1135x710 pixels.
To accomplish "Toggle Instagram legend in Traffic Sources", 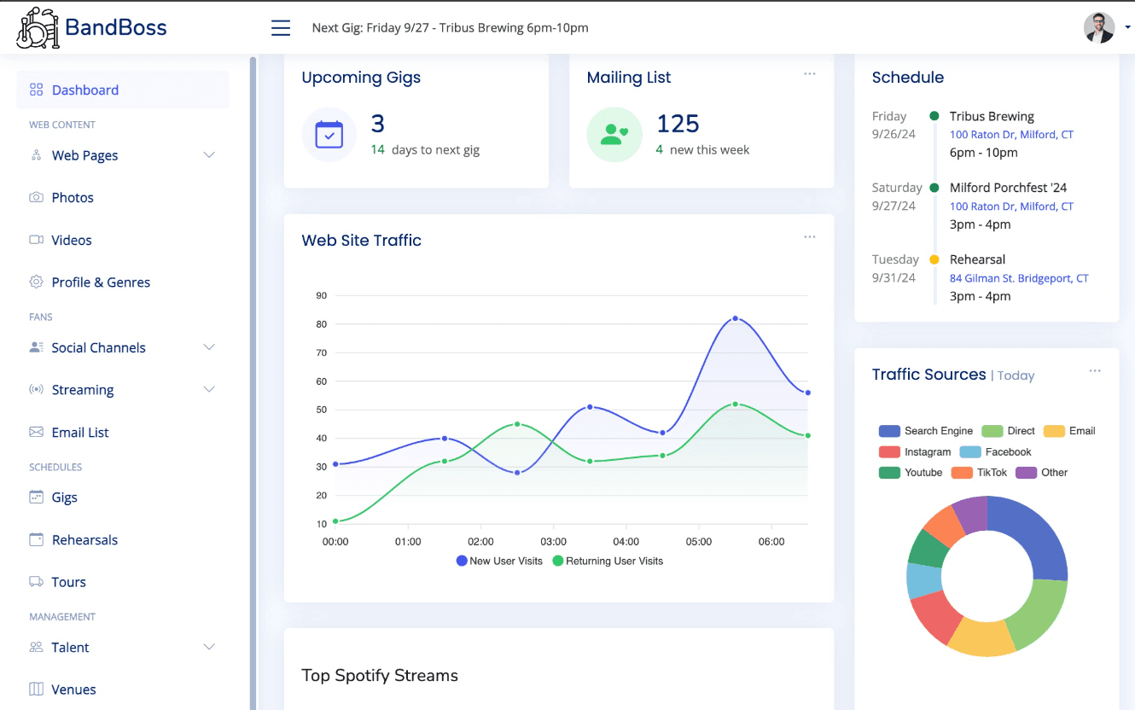I will tap(915, 452).
